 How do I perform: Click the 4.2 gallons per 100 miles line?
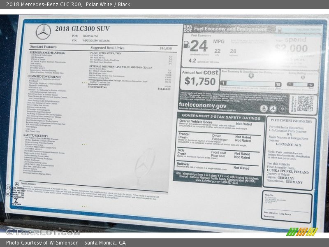[x=204, y=61]
